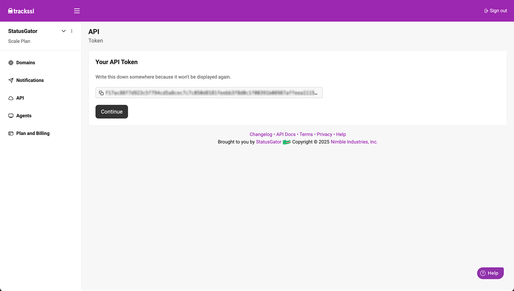The height and width of the screenshot is (291, 514).
Task: Open the Changelog footer link
Action: point(261,134)
